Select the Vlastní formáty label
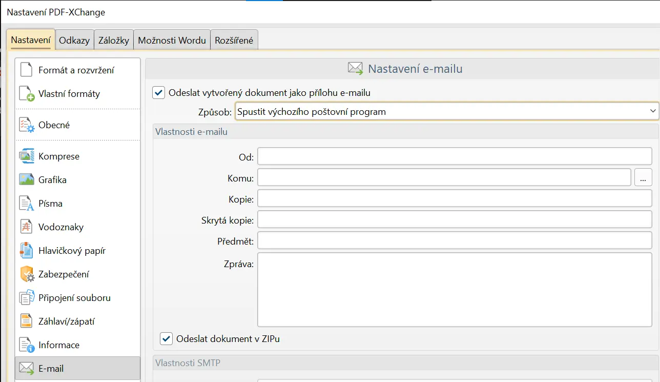Viewport: 660px width, 382px height. click(x=69, y=94)
